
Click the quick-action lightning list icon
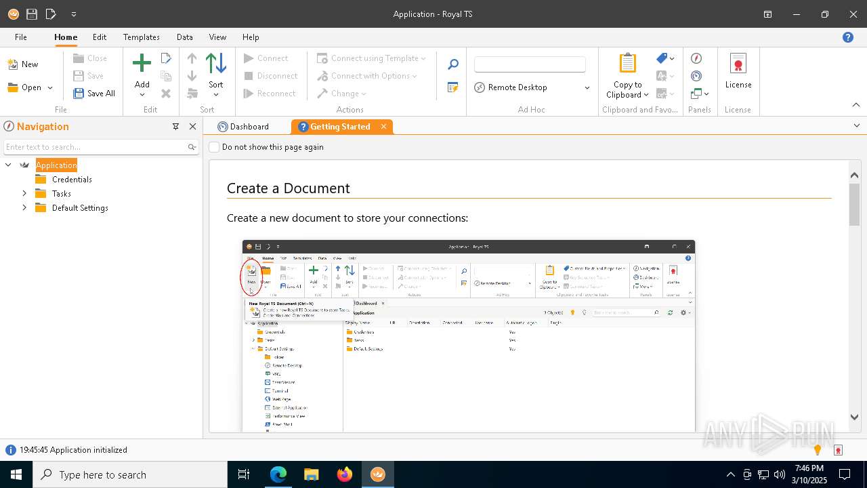(453, 87)
